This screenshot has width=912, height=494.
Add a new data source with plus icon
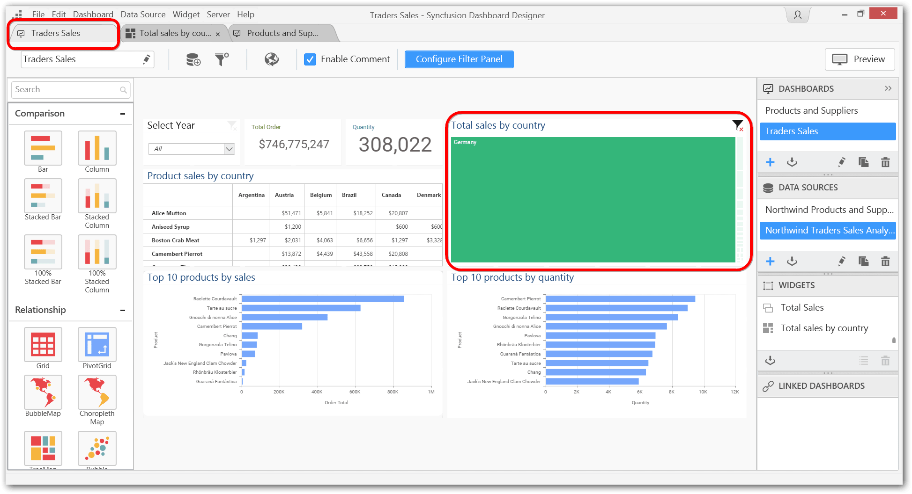(770, 262)
